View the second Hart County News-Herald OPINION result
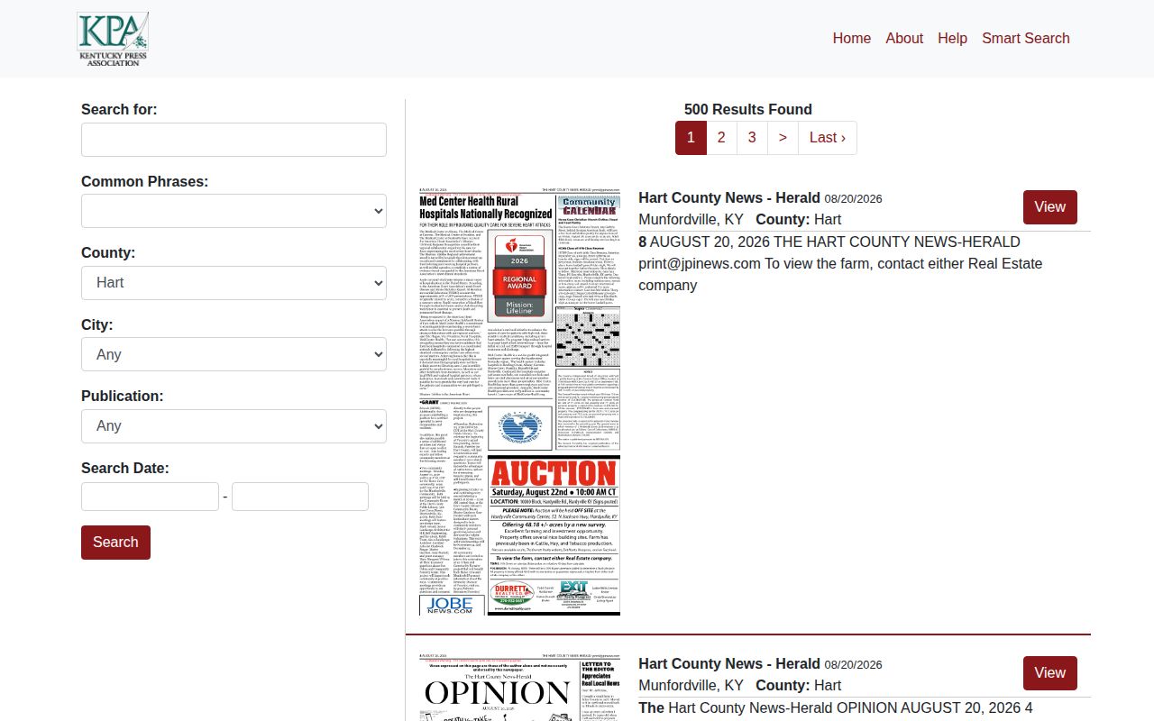 click(x=1049, y=673)
